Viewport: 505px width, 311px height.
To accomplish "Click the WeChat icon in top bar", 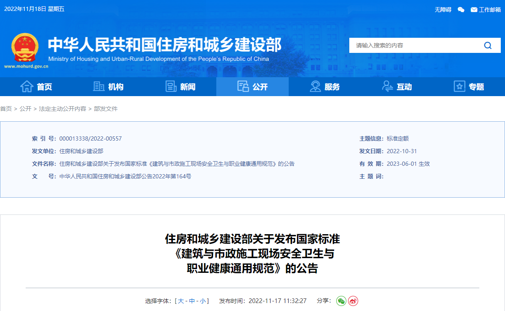I will click(461, 10).
